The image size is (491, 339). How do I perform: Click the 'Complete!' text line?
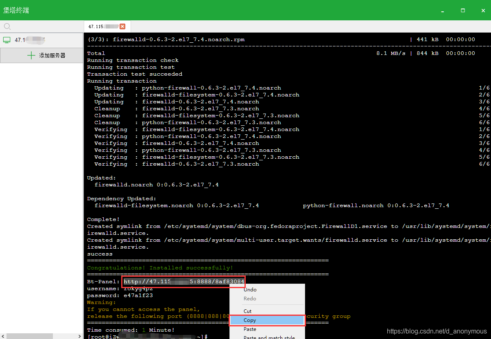(x=103, y=219)
